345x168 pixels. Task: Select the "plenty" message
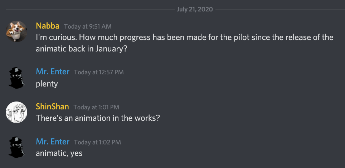[x=47, y=84]
